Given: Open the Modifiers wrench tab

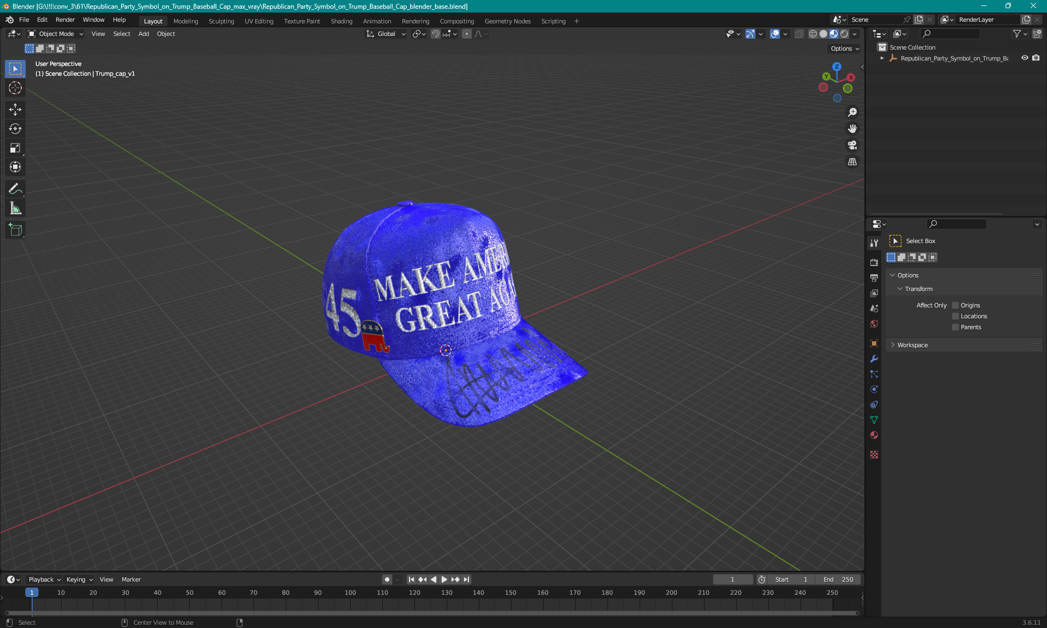Looking at the screenshot, I should click(874, 359).
